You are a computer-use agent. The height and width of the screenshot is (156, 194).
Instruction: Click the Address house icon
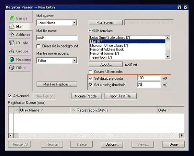(x=12, y=35)
